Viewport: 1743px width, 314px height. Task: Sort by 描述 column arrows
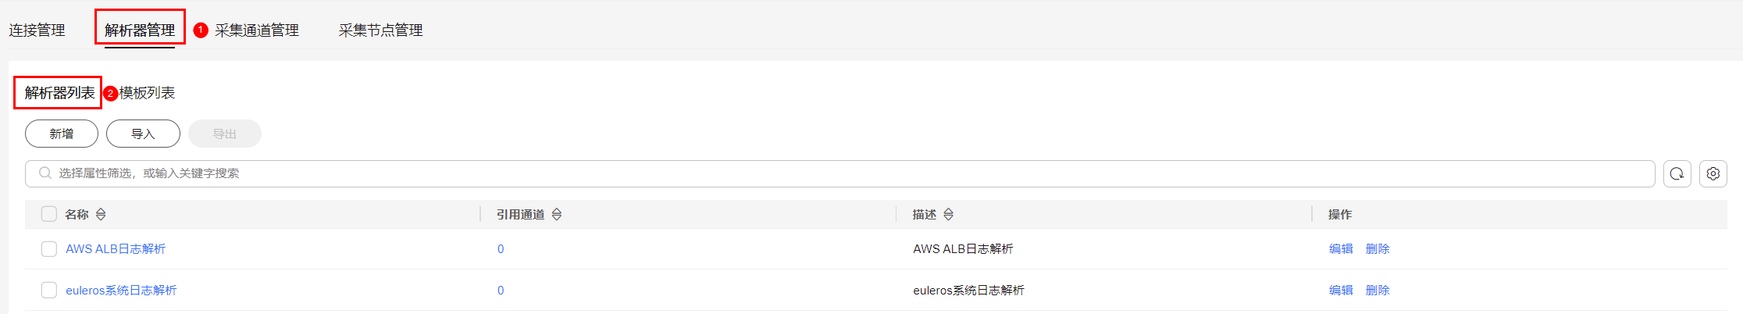click(948, 214)
